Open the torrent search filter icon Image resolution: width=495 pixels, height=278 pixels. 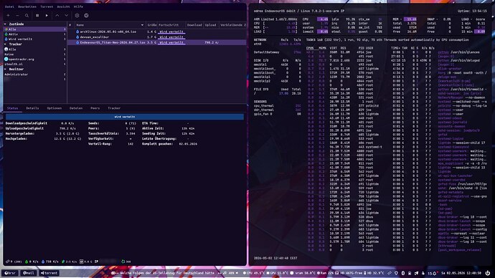(27, 16)
